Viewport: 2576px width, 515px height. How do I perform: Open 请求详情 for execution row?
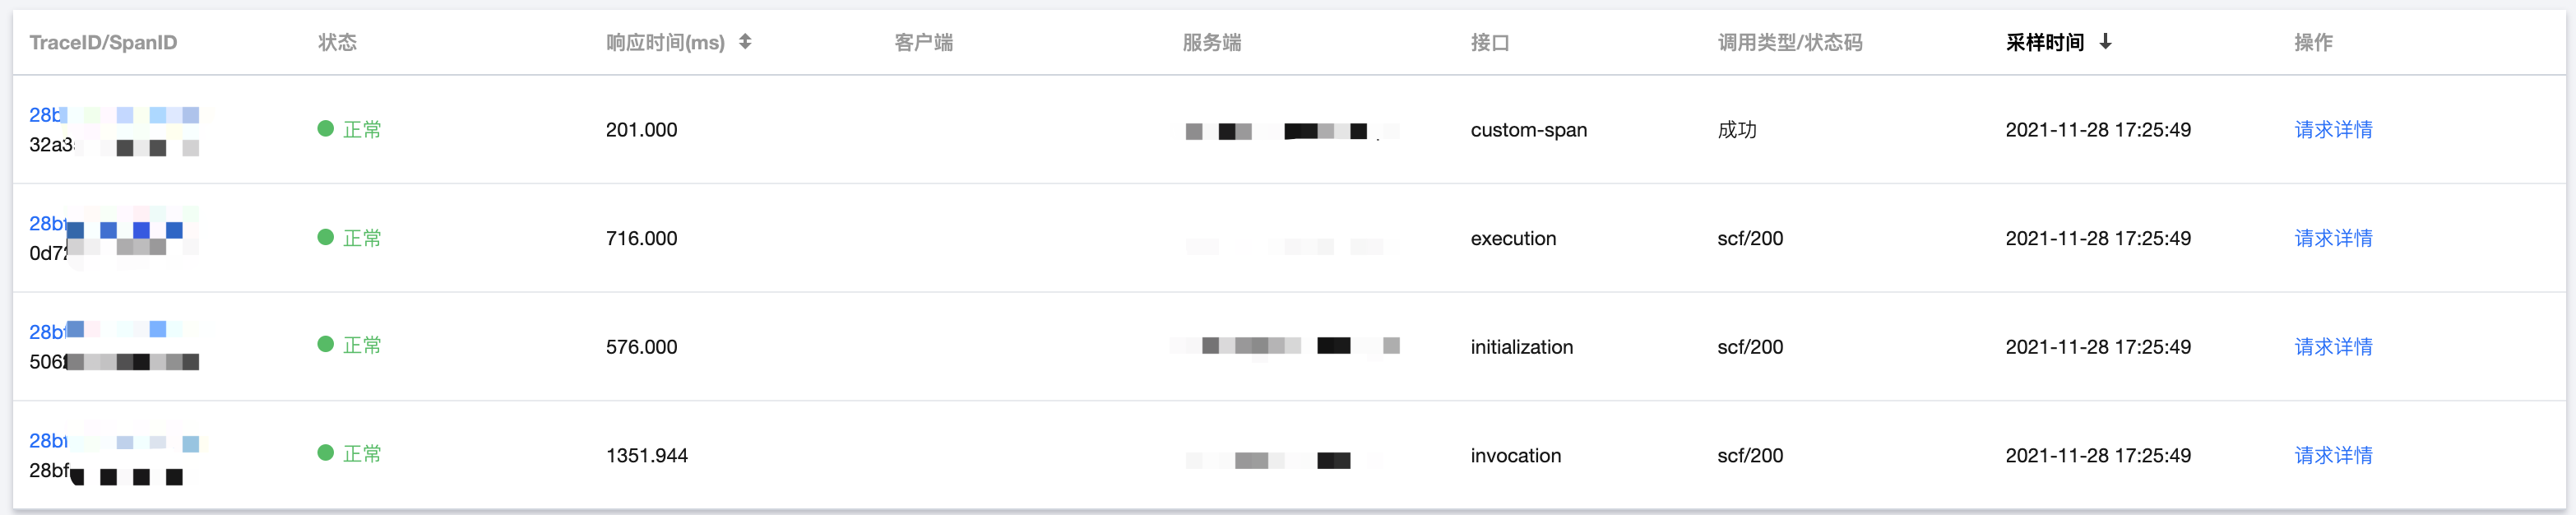[x=2333, y=238]
